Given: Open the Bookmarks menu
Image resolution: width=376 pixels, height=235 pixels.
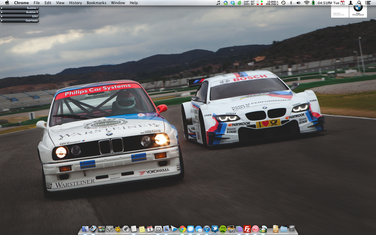Looking at the screenshot, I should click(96, 3).
